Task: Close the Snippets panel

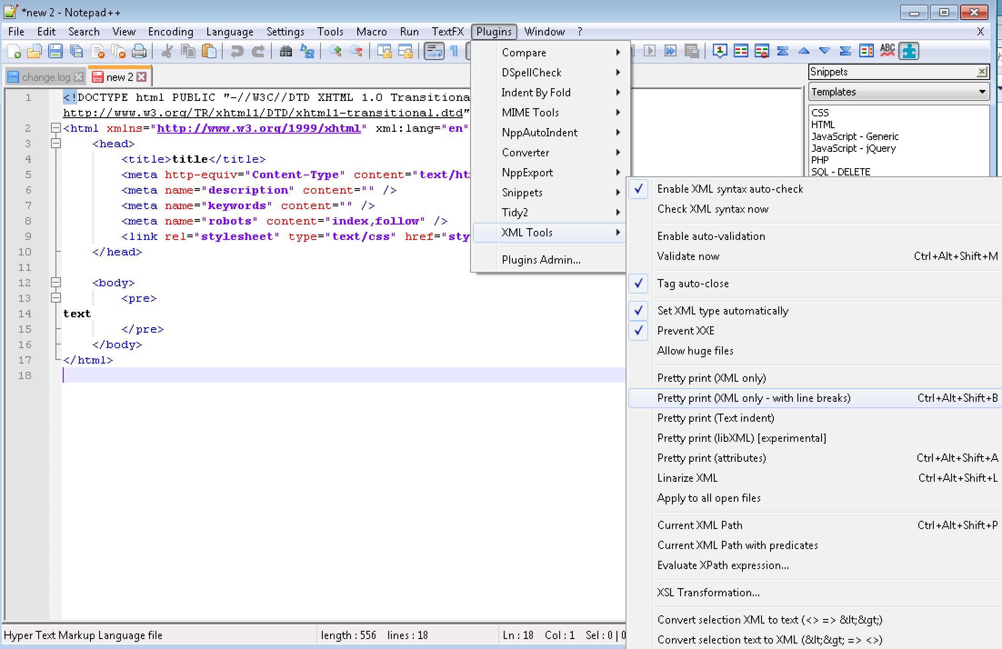Action: click(x=982, y=71)
